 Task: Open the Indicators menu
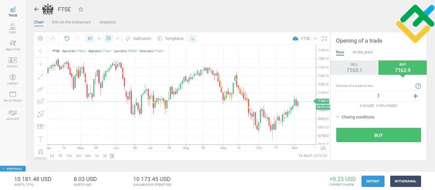pyautogui.click(x=138, y=39)
